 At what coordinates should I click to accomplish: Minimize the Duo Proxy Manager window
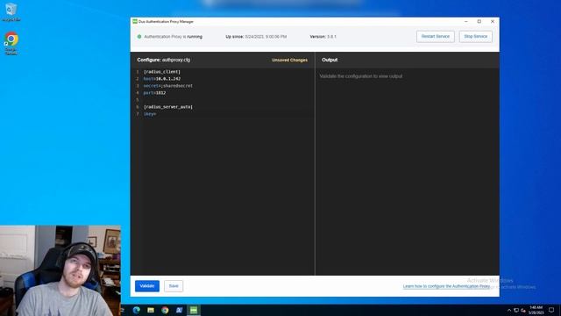[x=465, y=21]
